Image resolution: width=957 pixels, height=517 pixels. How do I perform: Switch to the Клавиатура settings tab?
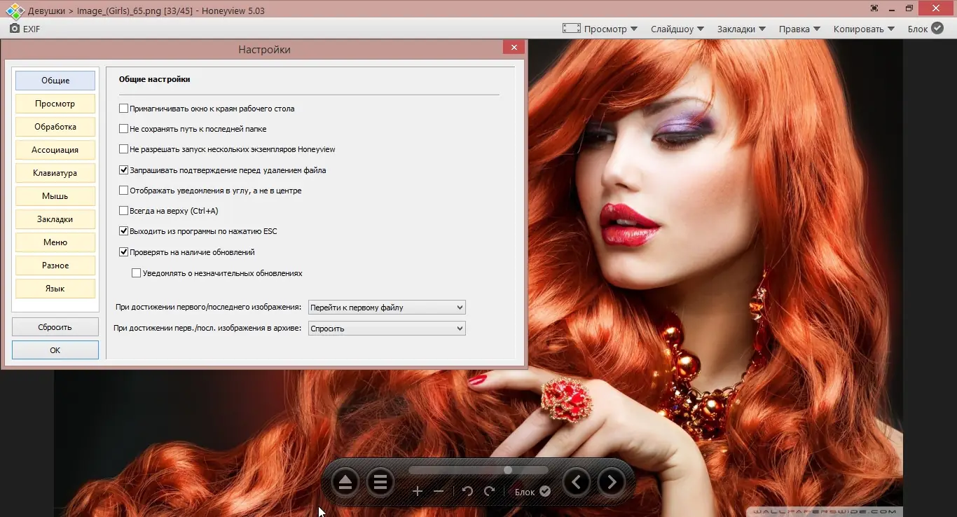pyautogui.click(x=55, y=173)
